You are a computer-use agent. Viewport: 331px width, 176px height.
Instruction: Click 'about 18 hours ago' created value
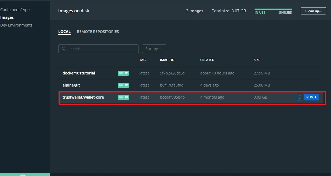217,73
